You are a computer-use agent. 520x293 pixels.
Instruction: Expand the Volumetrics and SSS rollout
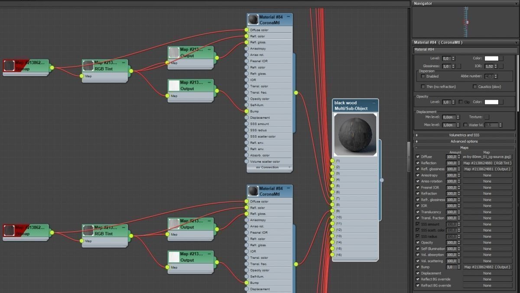click(464, 135)
